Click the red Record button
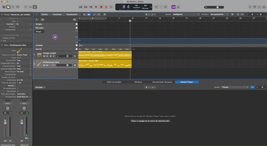This screenshot has height=146, width=267. [101, 7]
